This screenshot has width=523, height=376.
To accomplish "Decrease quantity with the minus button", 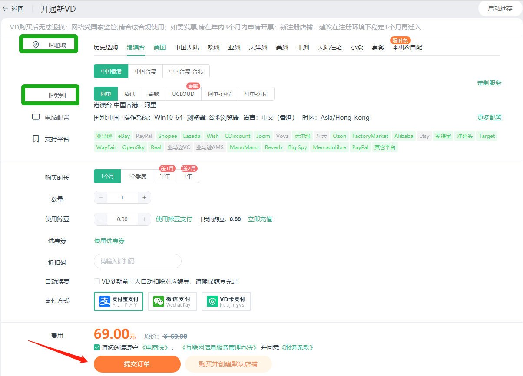I will [x=101, y=197].
